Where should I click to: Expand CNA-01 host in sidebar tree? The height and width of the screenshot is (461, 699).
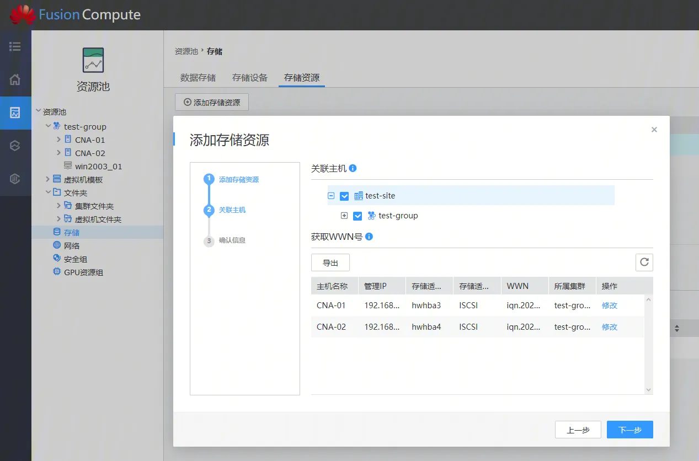[59, 140]
